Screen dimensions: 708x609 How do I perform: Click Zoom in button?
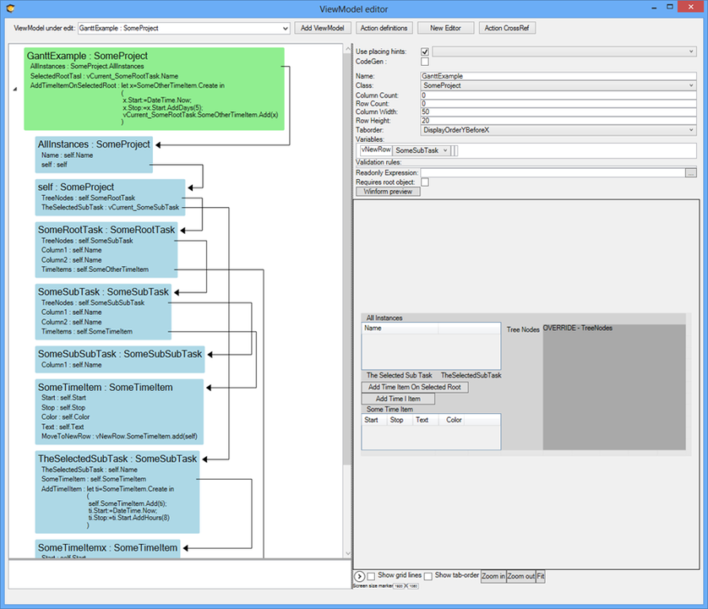(493, 576)
